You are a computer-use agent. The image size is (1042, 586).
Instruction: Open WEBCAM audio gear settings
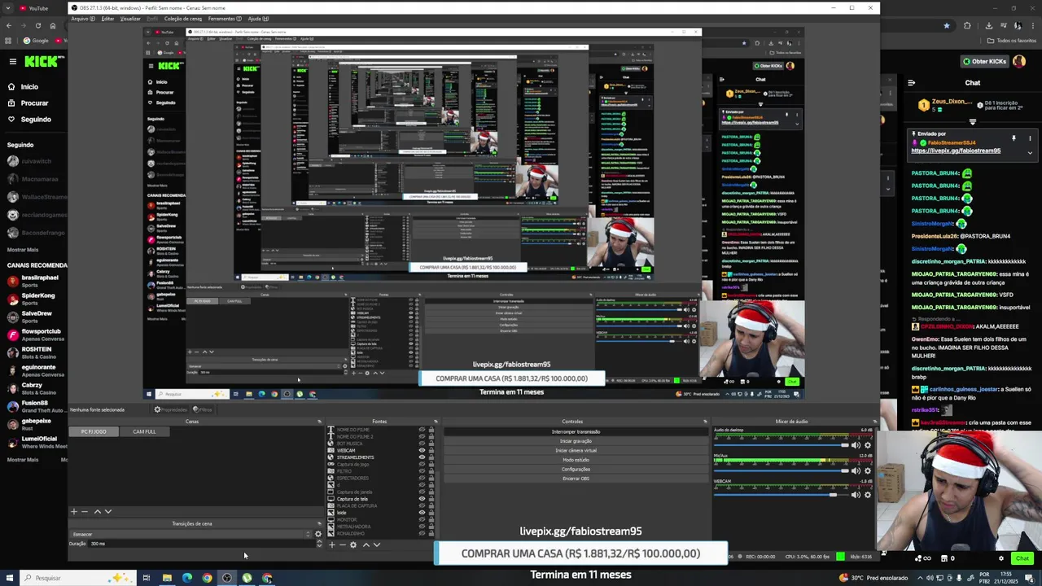coord(868,495)
